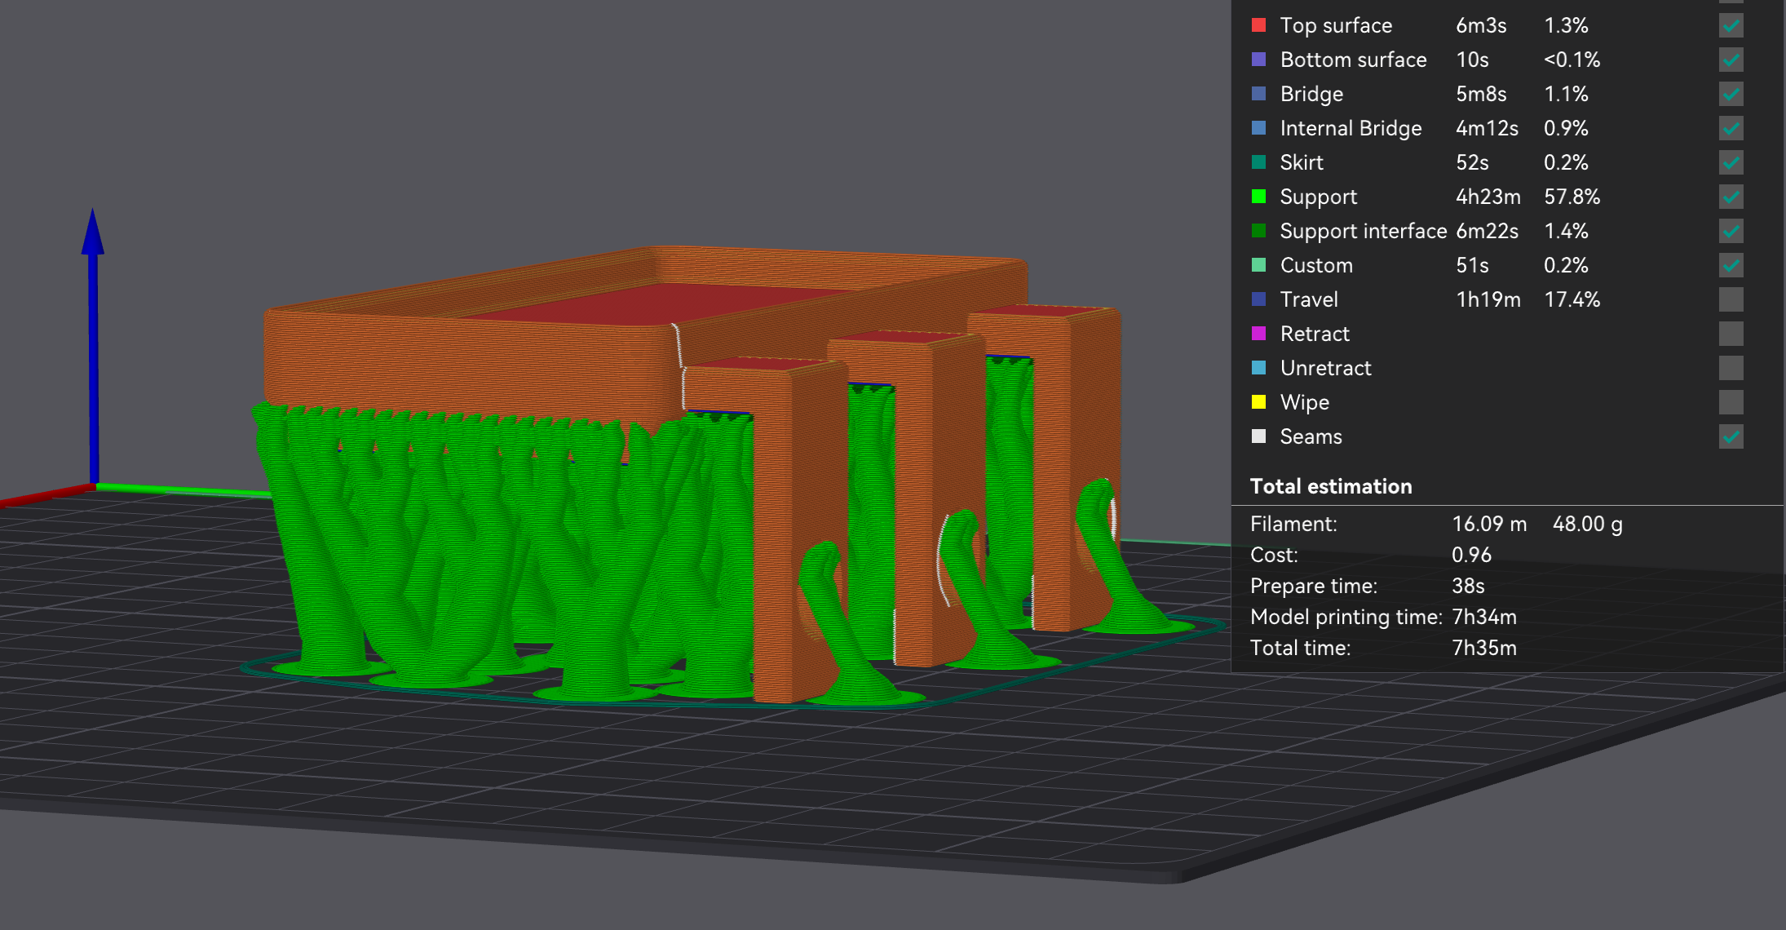This screenshot has height=930, width=1786.
Task: Disable the Support visibility checkbox
Action: [1731, 197]
